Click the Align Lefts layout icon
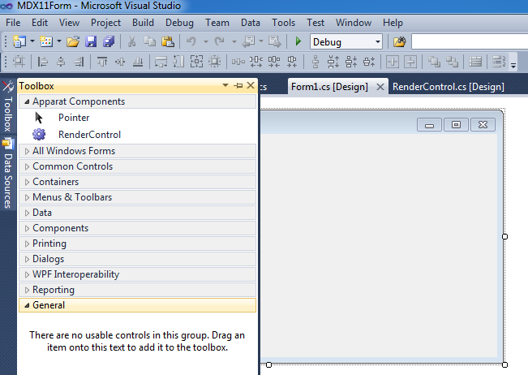The width and height of the screenshot is (528, 375). (43, 62)
